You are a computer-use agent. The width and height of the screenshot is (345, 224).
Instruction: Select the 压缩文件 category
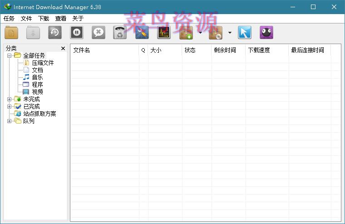tap(43, 63)
